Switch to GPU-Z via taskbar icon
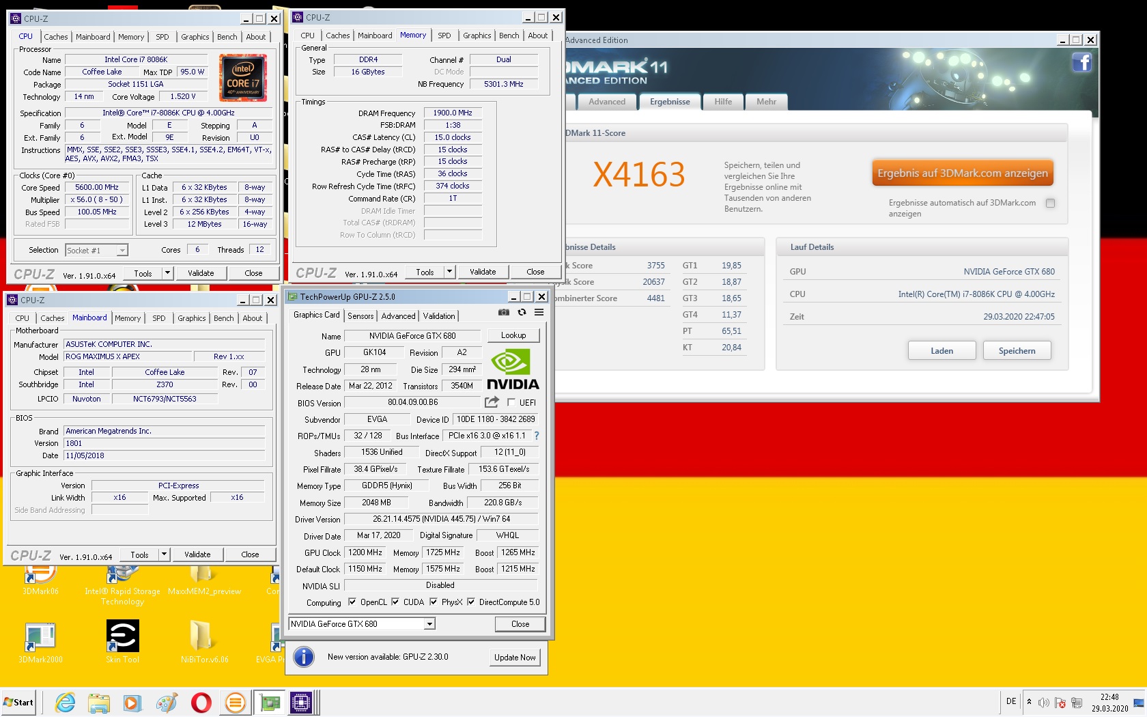The width and height of the screenshot is (1147, 717). (270, 702)
